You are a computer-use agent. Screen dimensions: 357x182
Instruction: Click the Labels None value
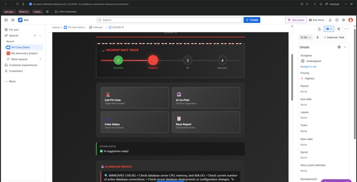pos(303,118)
